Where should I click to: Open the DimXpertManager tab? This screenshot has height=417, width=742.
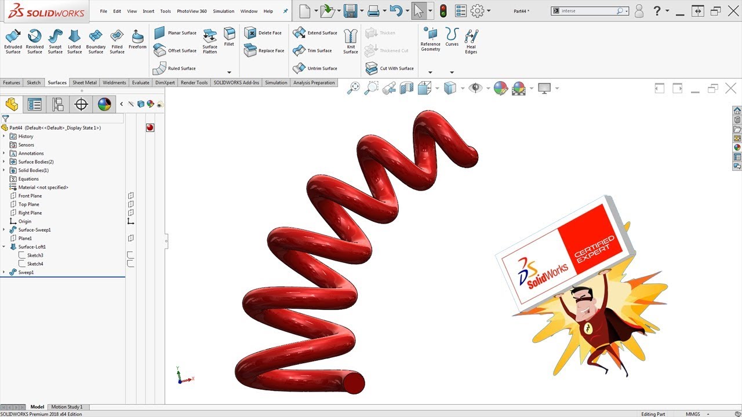(81, 104)
